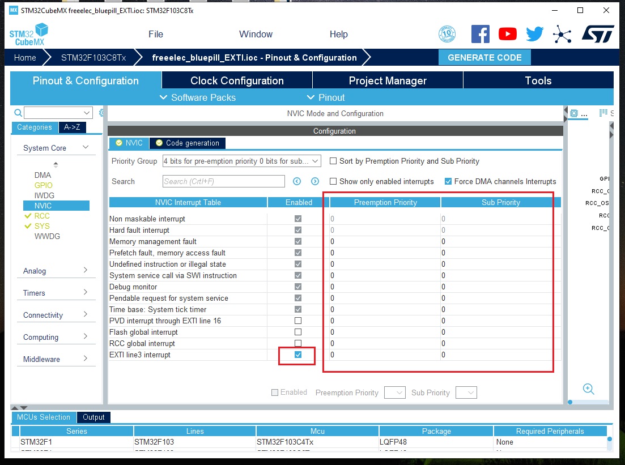Click the ST community network icon

[562, 35]
